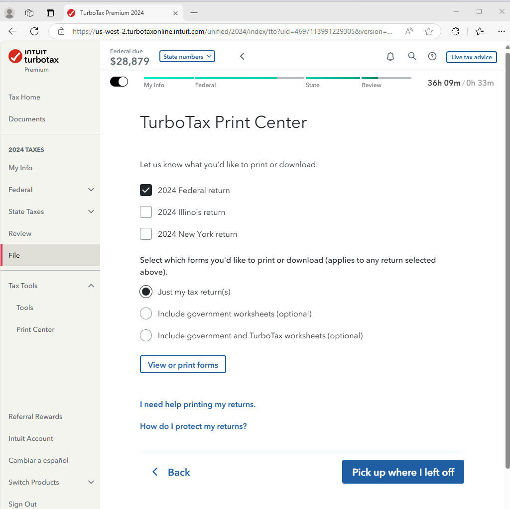This screenshot has width=510, height=509.
Task: Click the browser back arrow
Action: pyautogui.click(x=12, y=31)
